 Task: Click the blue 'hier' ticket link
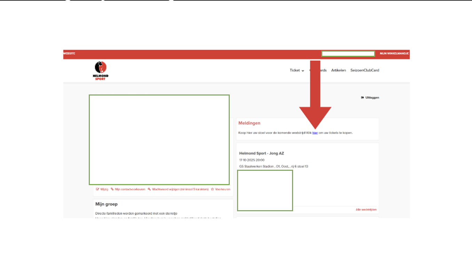[315, 133]
